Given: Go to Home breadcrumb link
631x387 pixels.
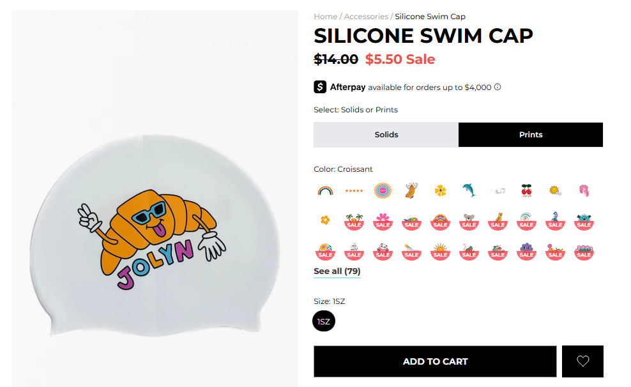Looking at the screenshot, I should pyautogui.click(x=325, y=17).
